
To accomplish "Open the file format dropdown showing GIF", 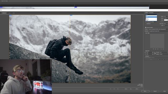I will 151,15.
